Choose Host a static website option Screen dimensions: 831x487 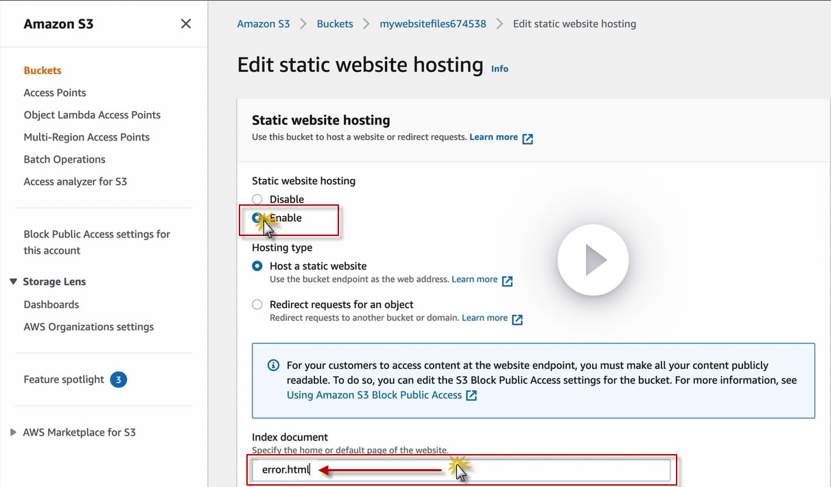[257, 266]
